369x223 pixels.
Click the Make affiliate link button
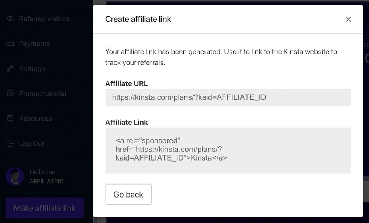click(x=44, y=208)
